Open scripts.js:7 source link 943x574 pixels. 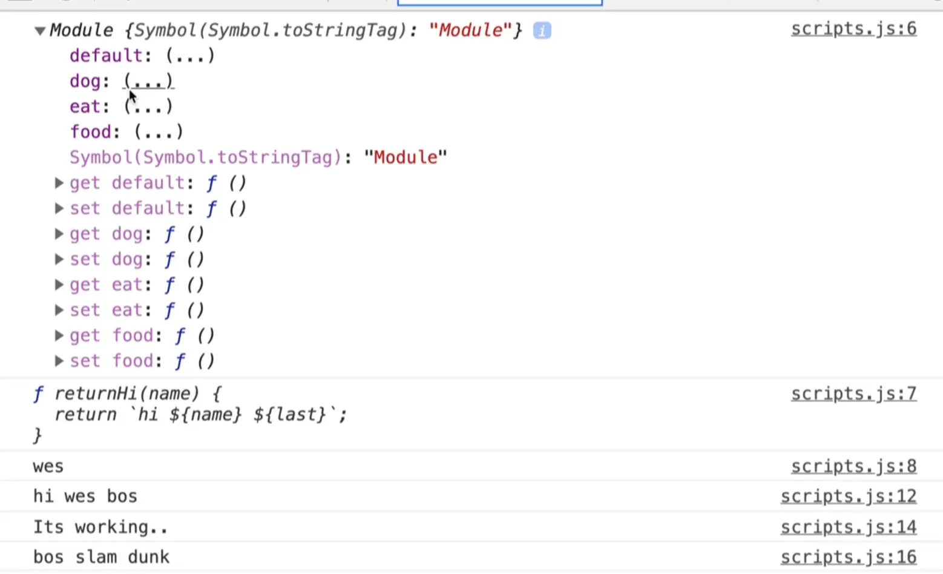[x=853, y=394]
